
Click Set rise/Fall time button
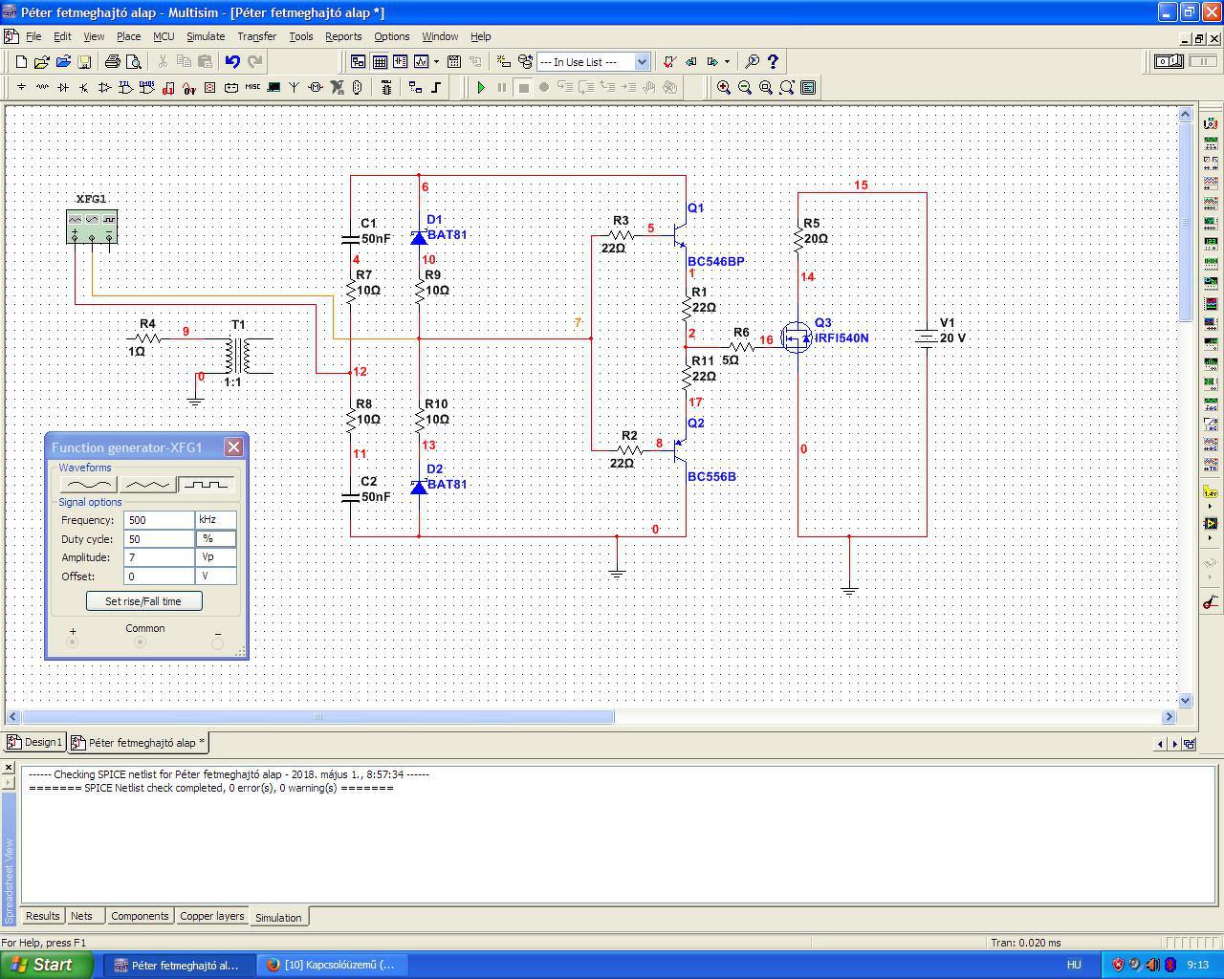(143, 601)
